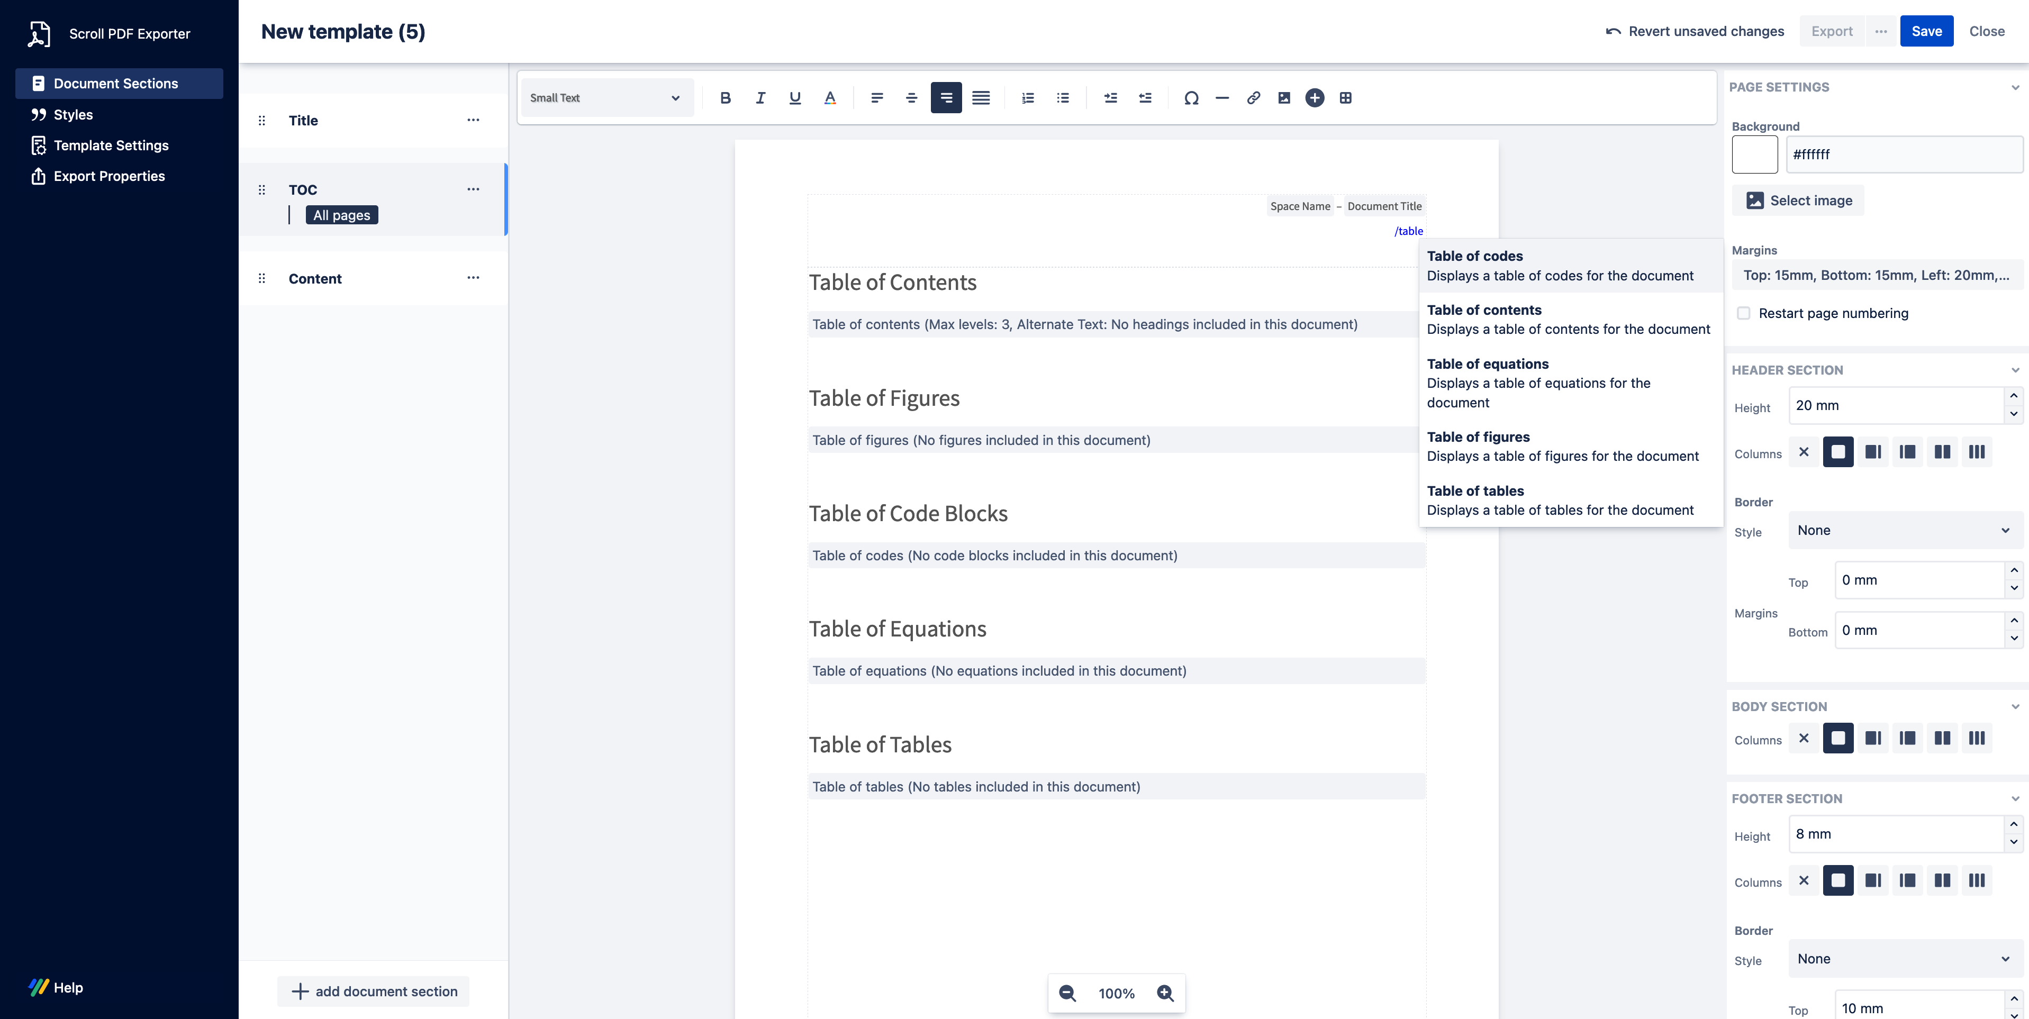Screen dimensions: 2029x1019
Task: Click the Bold formatting icon
Action: pos(726,98)
